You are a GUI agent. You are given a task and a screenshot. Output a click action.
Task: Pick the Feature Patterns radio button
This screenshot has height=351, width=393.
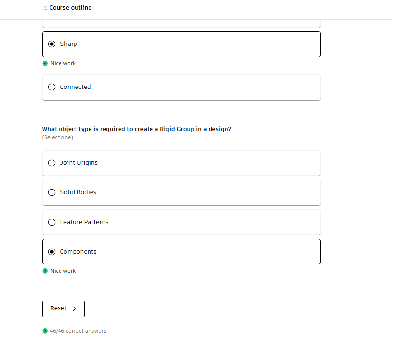[52, 222]
